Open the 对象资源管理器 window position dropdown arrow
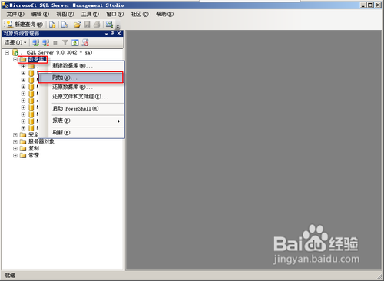The height and width of the screenshot is (281, 384). coord(107,34)
